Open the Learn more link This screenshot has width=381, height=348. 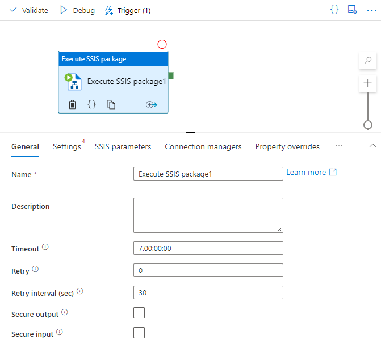(x=312, y=172)
